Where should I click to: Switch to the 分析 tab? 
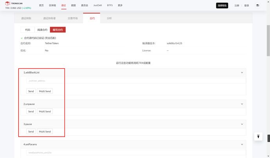[109, 18]
